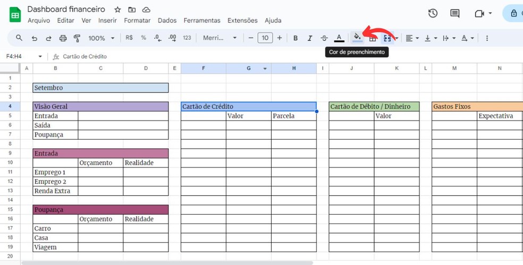This screenshot has height=265, width=523.
Task: Move document using the folder icon
Action: point(132,10)
